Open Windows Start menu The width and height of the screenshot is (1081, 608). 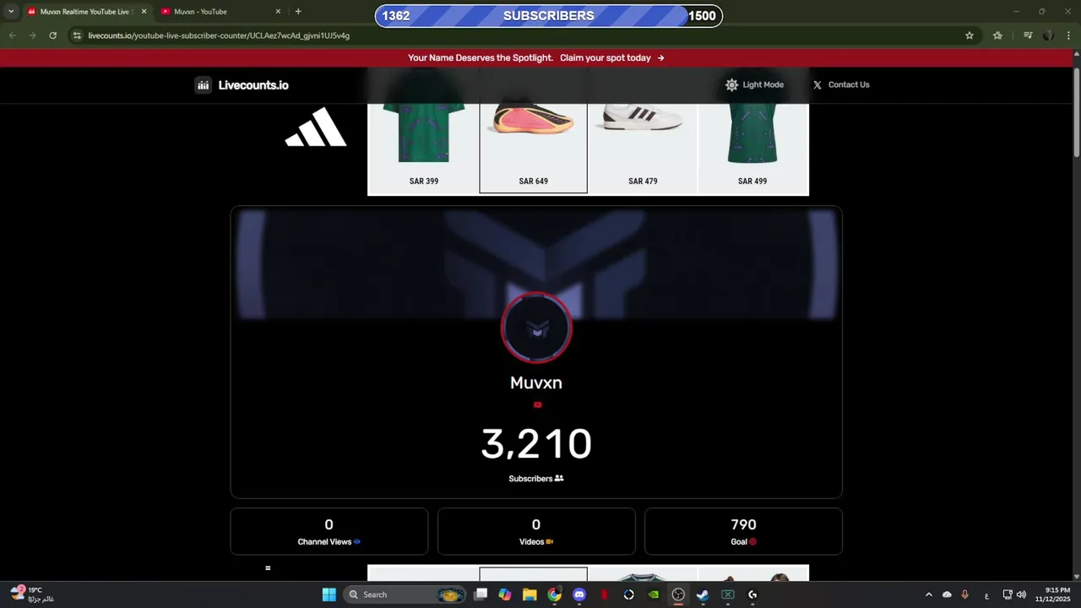point(329,594)
